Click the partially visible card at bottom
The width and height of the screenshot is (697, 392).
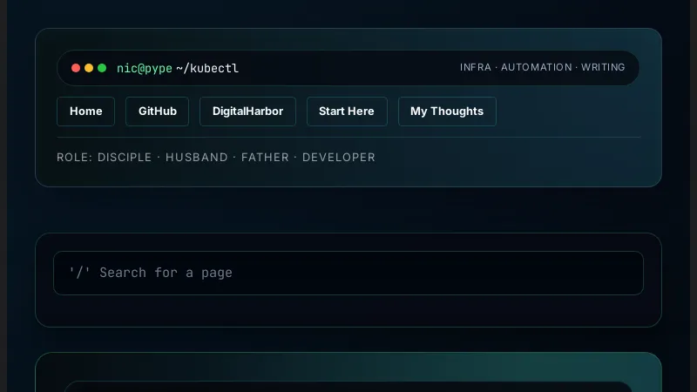point(348,373)
